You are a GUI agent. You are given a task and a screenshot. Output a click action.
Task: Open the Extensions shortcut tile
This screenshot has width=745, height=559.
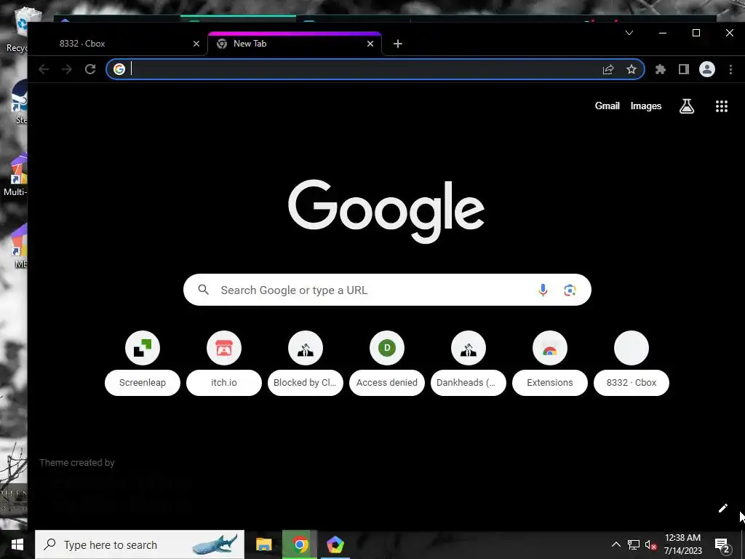[x=550, y=363]
